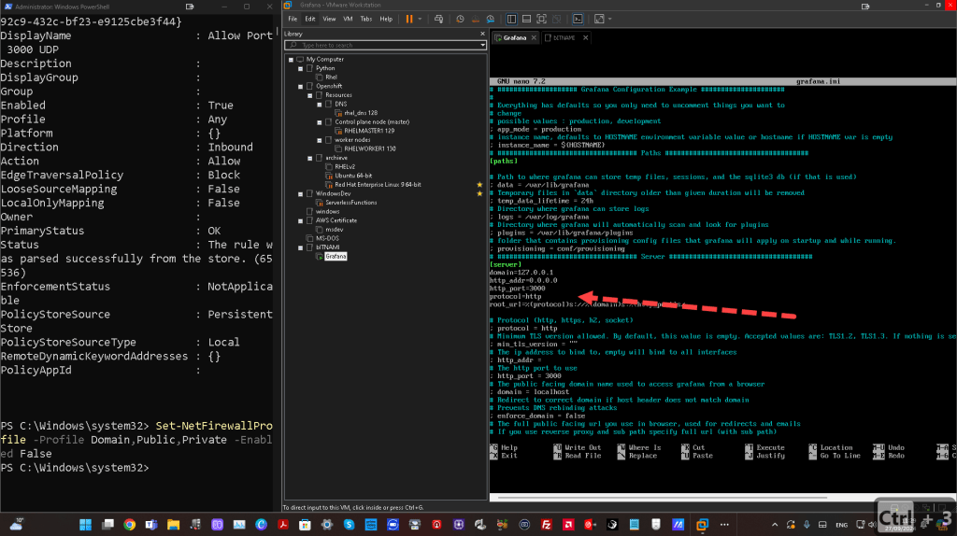The image size is (957, 536).
Task: Open the stretch display options dropdown arrow
Action: [x=609, y=19]
